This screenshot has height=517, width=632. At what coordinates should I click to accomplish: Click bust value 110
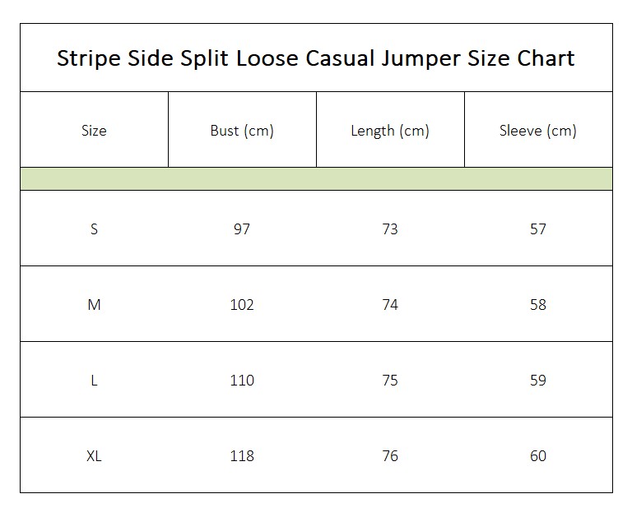(242, 380)
